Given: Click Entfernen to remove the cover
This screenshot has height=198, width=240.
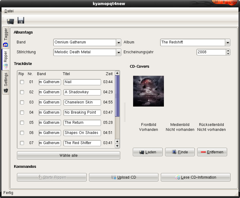Looking at the screenshot, I should (212, 152).
